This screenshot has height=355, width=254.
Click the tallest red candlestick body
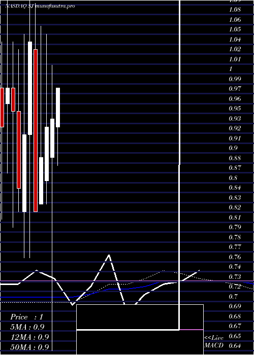[36, 131]
